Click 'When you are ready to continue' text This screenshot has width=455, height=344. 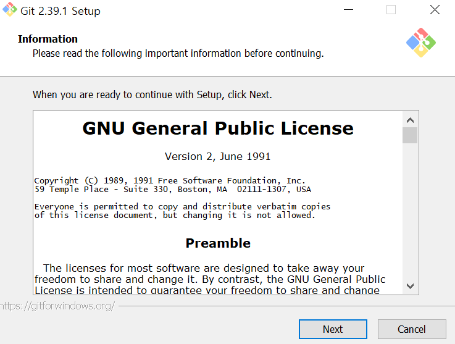[152, 94]
